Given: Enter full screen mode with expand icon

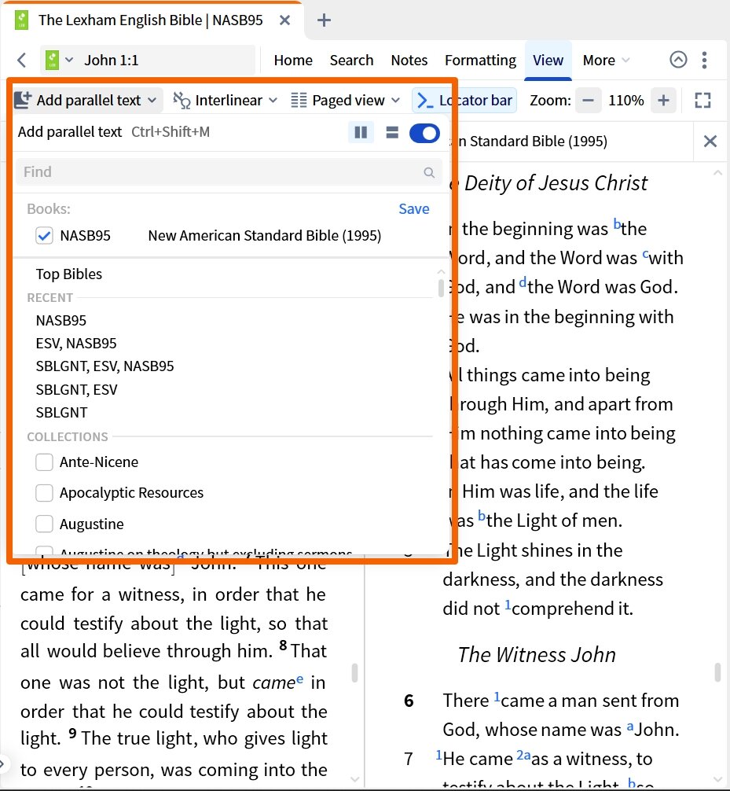Looking at the screenshot, I should pos(702,100).
